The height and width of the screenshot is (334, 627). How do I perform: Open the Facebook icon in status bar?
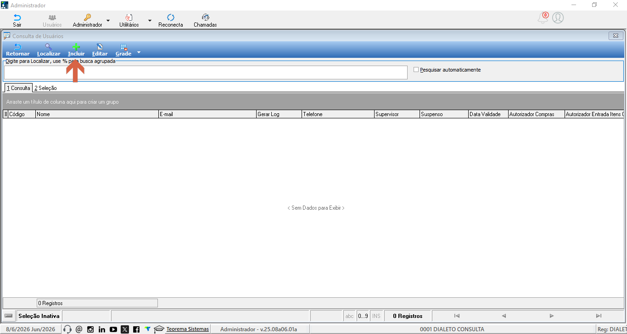(136, 329)
